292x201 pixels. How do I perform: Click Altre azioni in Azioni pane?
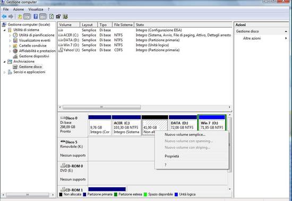click(x=252, y=39)
